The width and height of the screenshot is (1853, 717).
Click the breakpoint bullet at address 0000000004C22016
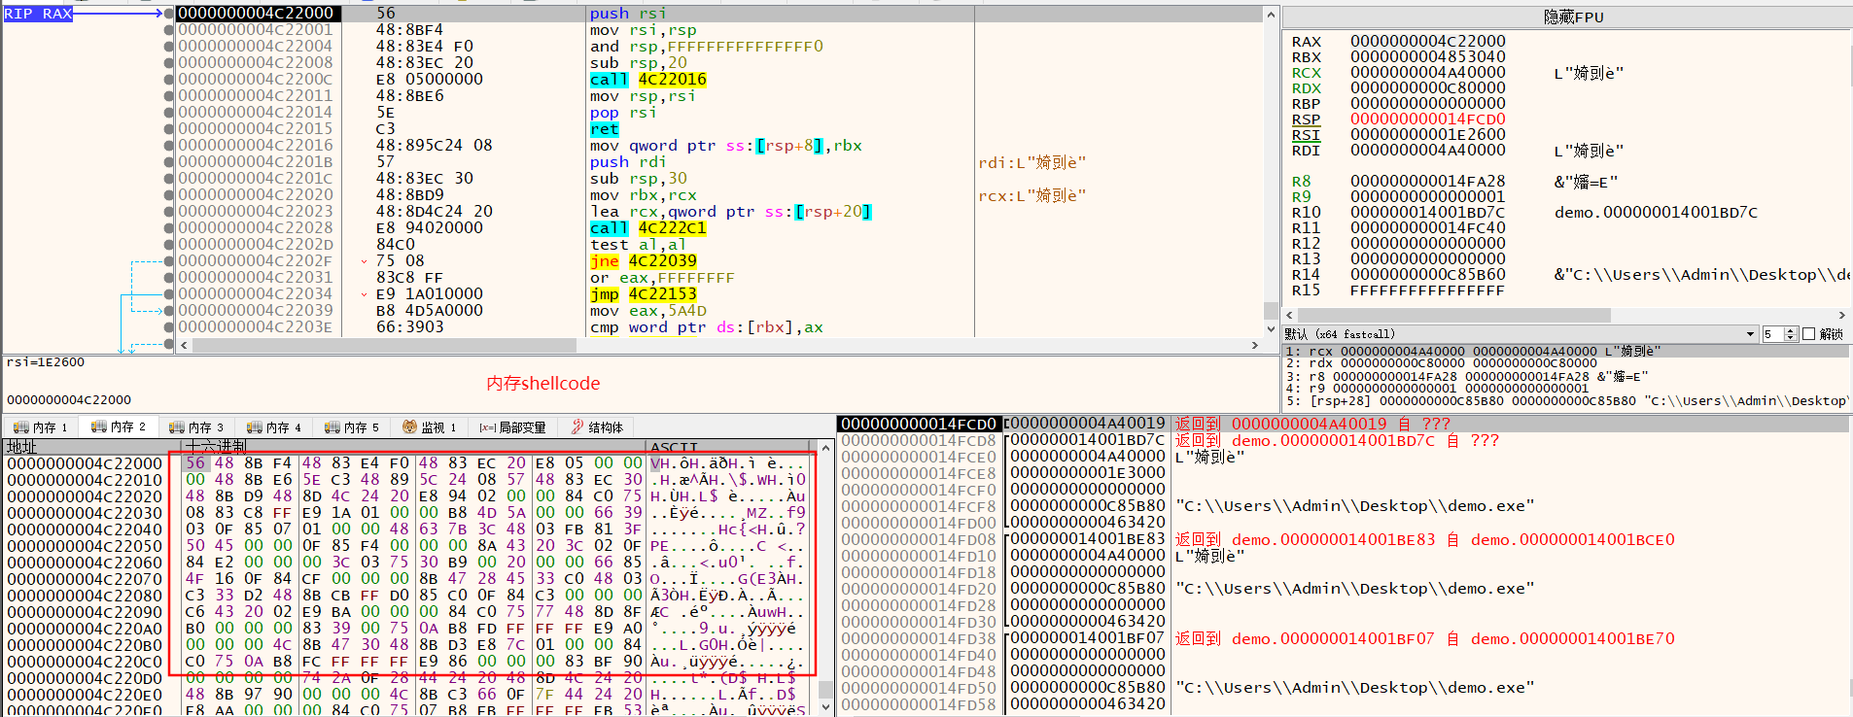tap(169, 145)
